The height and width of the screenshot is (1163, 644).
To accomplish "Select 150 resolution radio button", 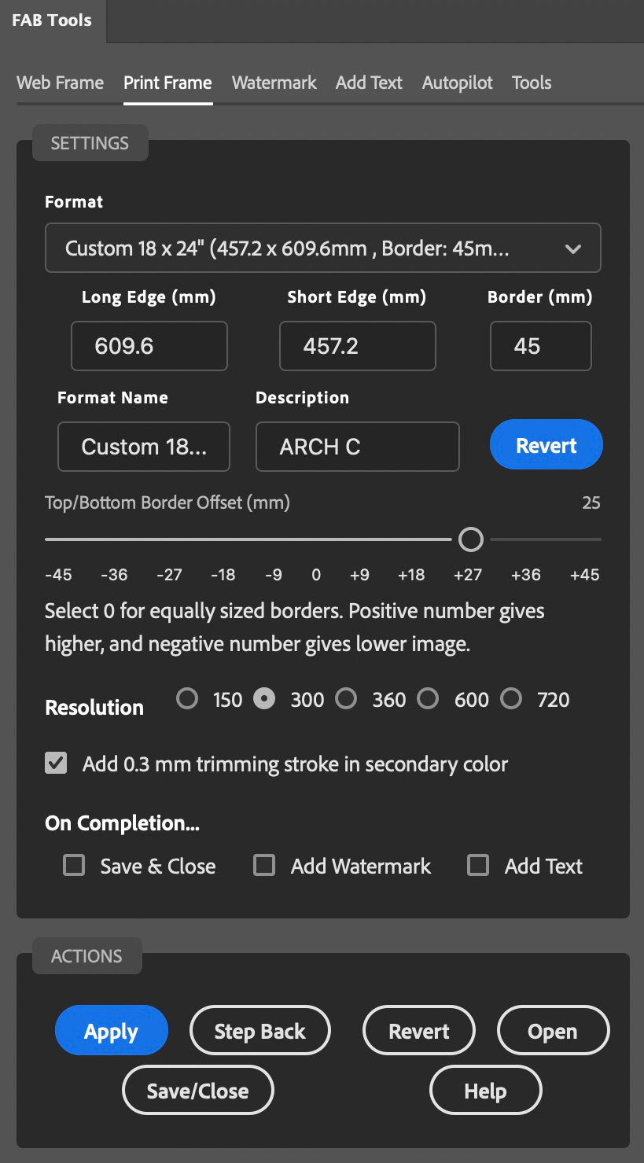I will (x=187, y=699).
